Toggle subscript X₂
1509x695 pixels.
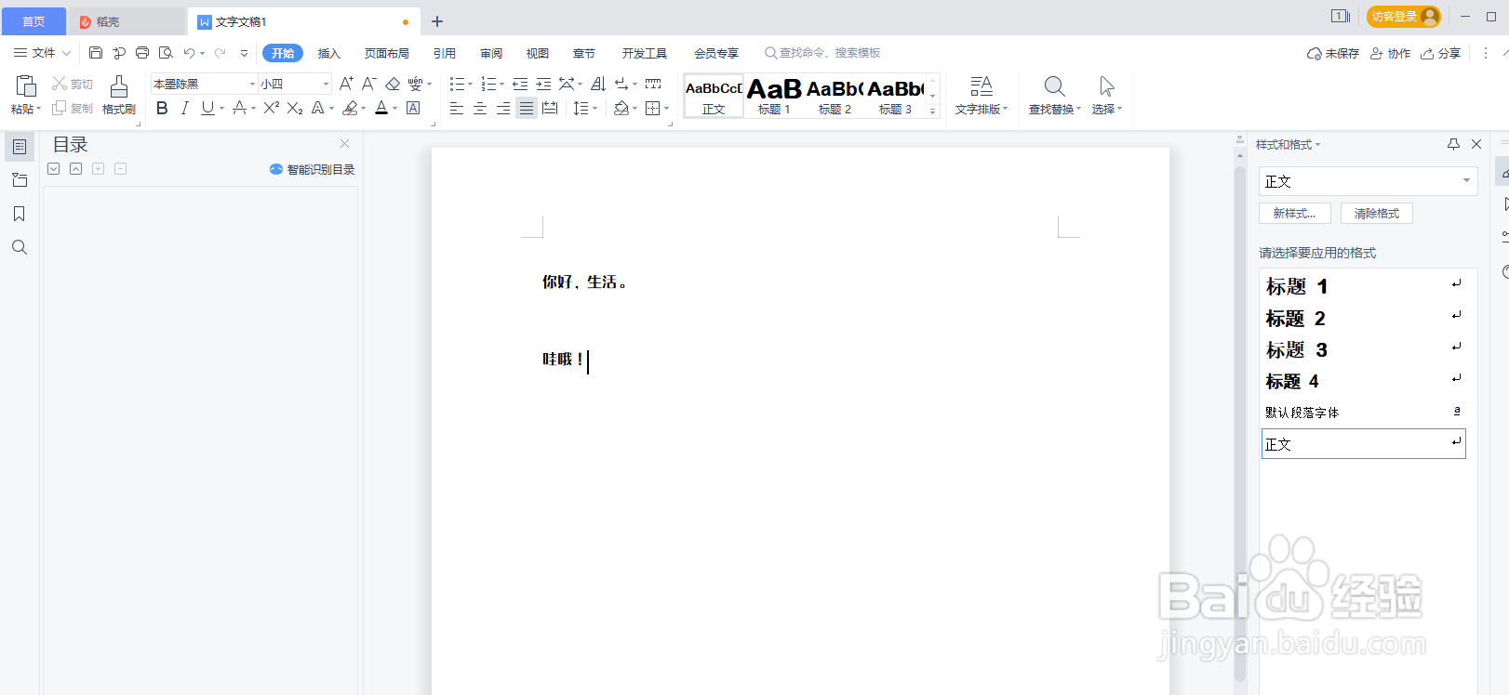point(295,109)
